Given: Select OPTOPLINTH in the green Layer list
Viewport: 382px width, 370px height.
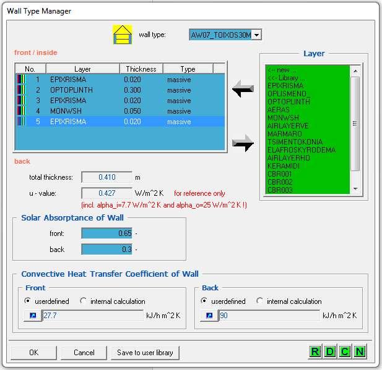Looking at the screenshot, I should [x=289, y=102].
